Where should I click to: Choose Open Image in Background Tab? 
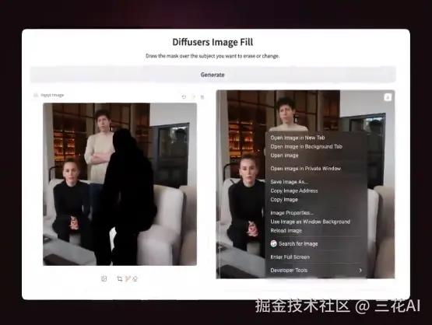pos(307,146)
